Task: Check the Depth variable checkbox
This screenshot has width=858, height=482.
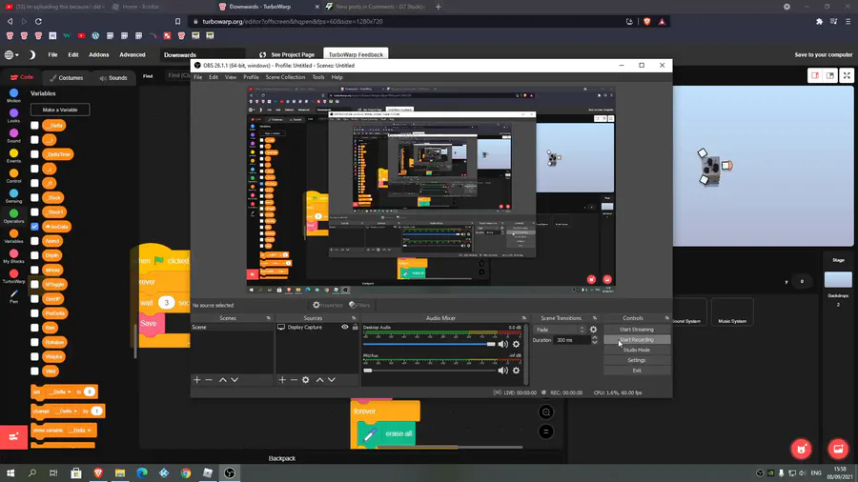Action: (x=34, y=255)
